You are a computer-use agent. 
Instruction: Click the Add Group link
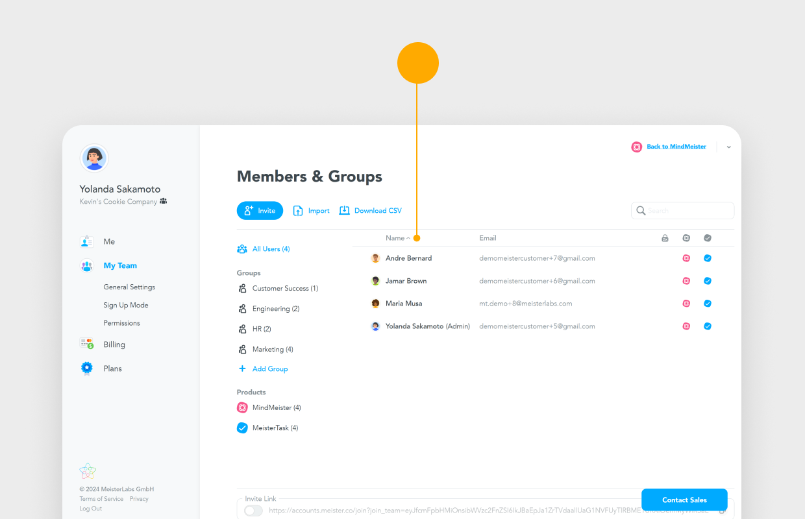pos(270,369)
